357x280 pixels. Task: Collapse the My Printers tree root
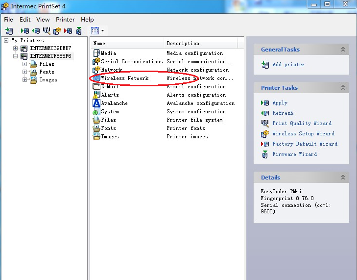[6, 41]
